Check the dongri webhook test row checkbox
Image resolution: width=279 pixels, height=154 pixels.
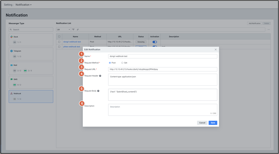click(x=59, y=42)
